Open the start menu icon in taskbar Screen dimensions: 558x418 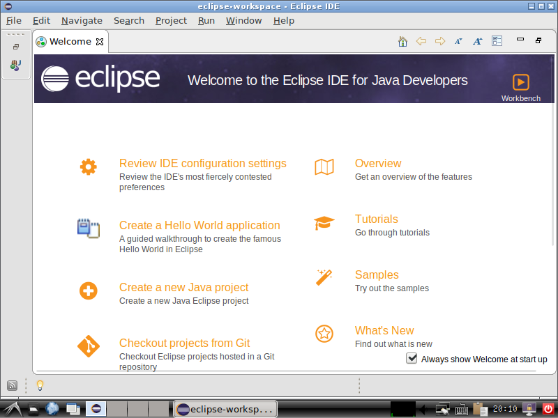pyautogui.click(x=12, y=409)
